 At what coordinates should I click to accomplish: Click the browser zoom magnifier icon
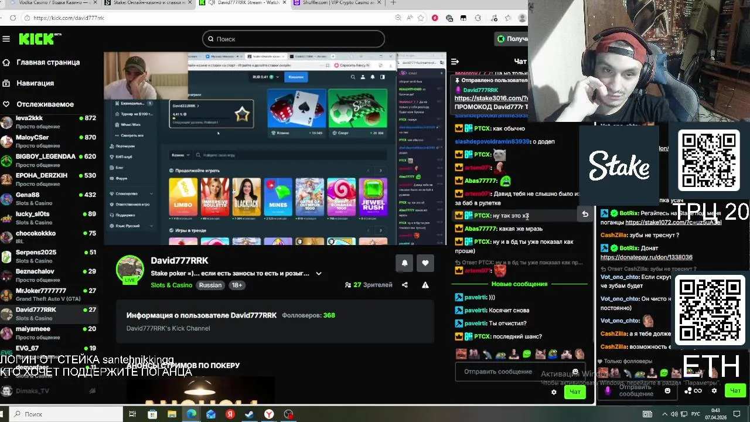click(x=398, y=18)
